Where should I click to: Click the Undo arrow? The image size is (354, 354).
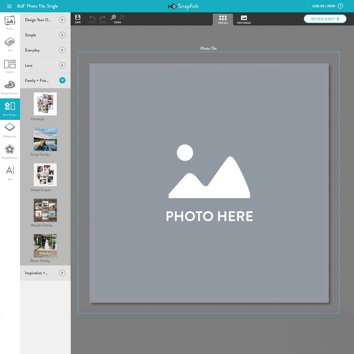[x=92, y=19]
